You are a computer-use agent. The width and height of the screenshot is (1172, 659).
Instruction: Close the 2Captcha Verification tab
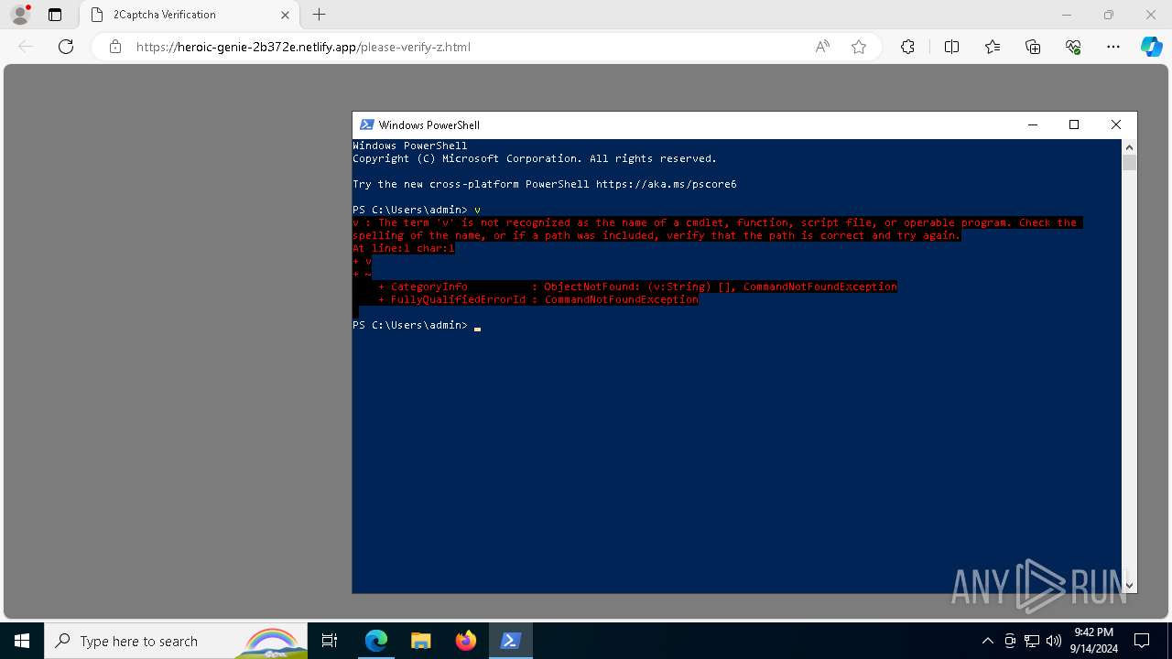(285, 15)
